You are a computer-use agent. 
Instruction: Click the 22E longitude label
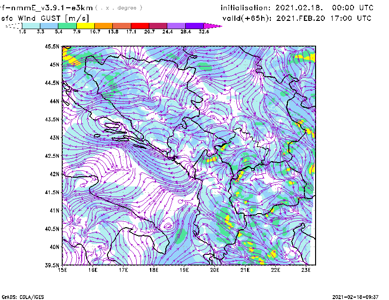click(x=275, y=270)
